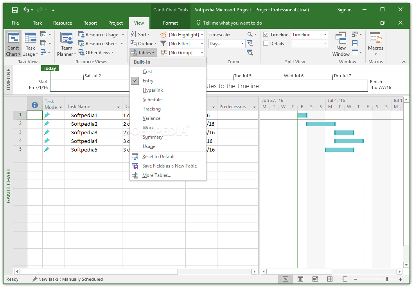Switch to the Resource ribbon tab

click(x=63, y=23)
